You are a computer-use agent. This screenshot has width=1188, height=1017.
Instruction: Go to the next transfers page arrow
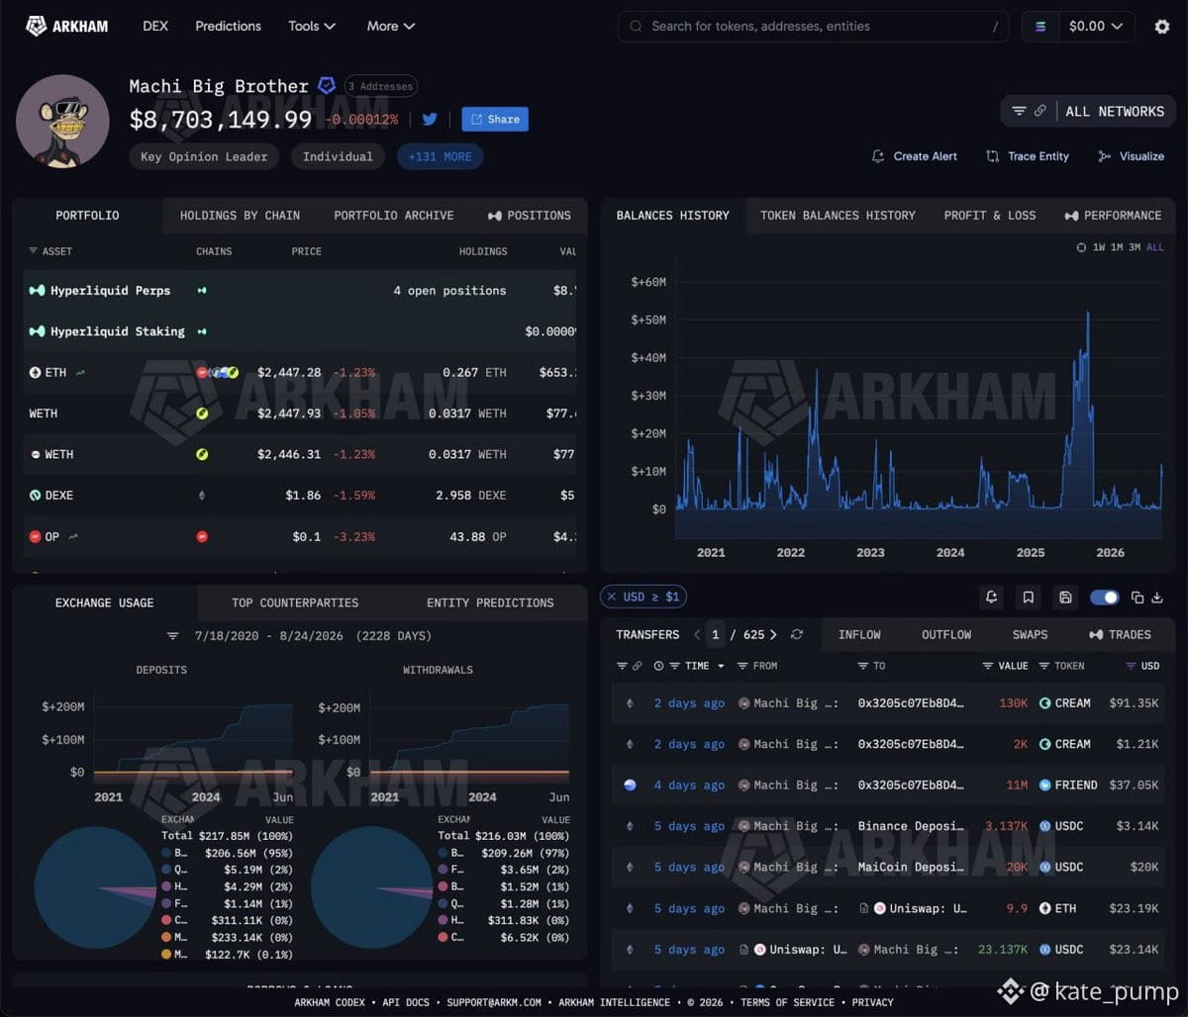(x=773, y=634)
